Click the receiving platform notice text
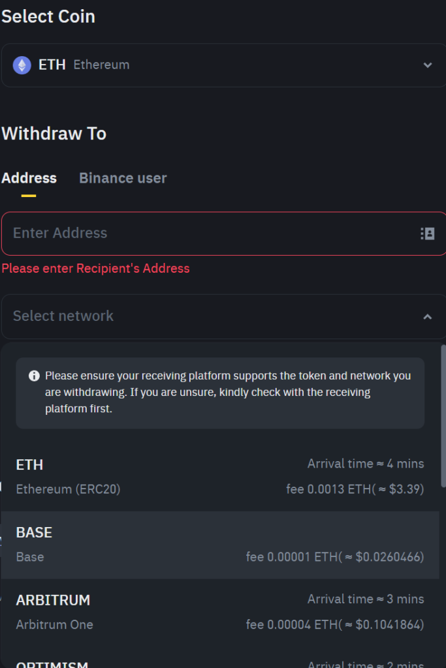This screenshot has width=446, height=668. click(227, 392)
